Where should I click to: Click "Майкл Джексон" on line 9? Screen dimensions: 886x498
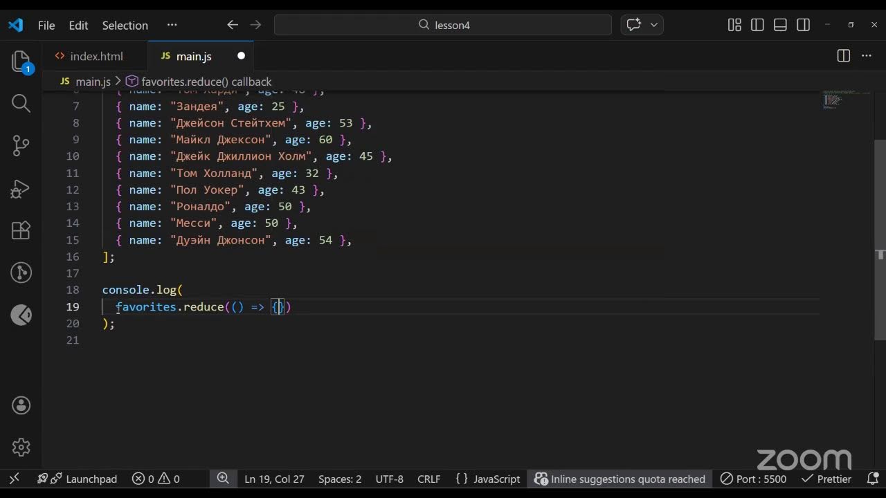tap(221, 140)
